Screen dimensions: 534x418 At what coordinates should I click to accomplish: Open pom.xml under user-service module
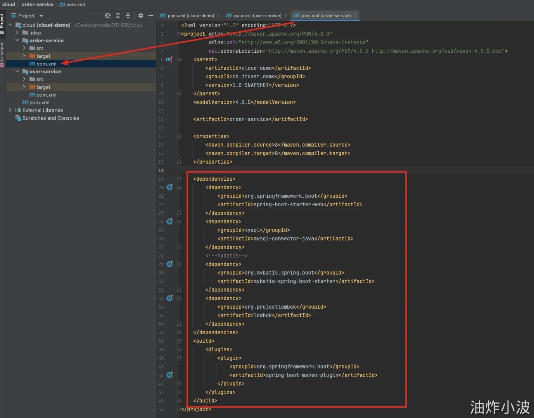[46, 95]
